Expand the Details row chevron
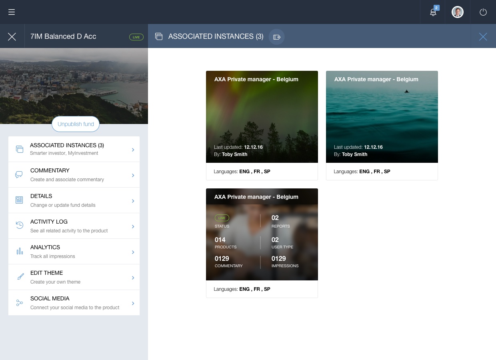Image resolution: width=496 pixels, height=360 pixels. click(133, 201)
